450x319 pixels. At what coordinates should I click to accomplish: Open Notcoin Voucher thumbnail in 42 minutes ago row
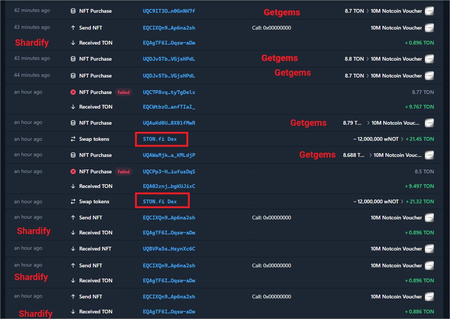click(x=429, y=11)
